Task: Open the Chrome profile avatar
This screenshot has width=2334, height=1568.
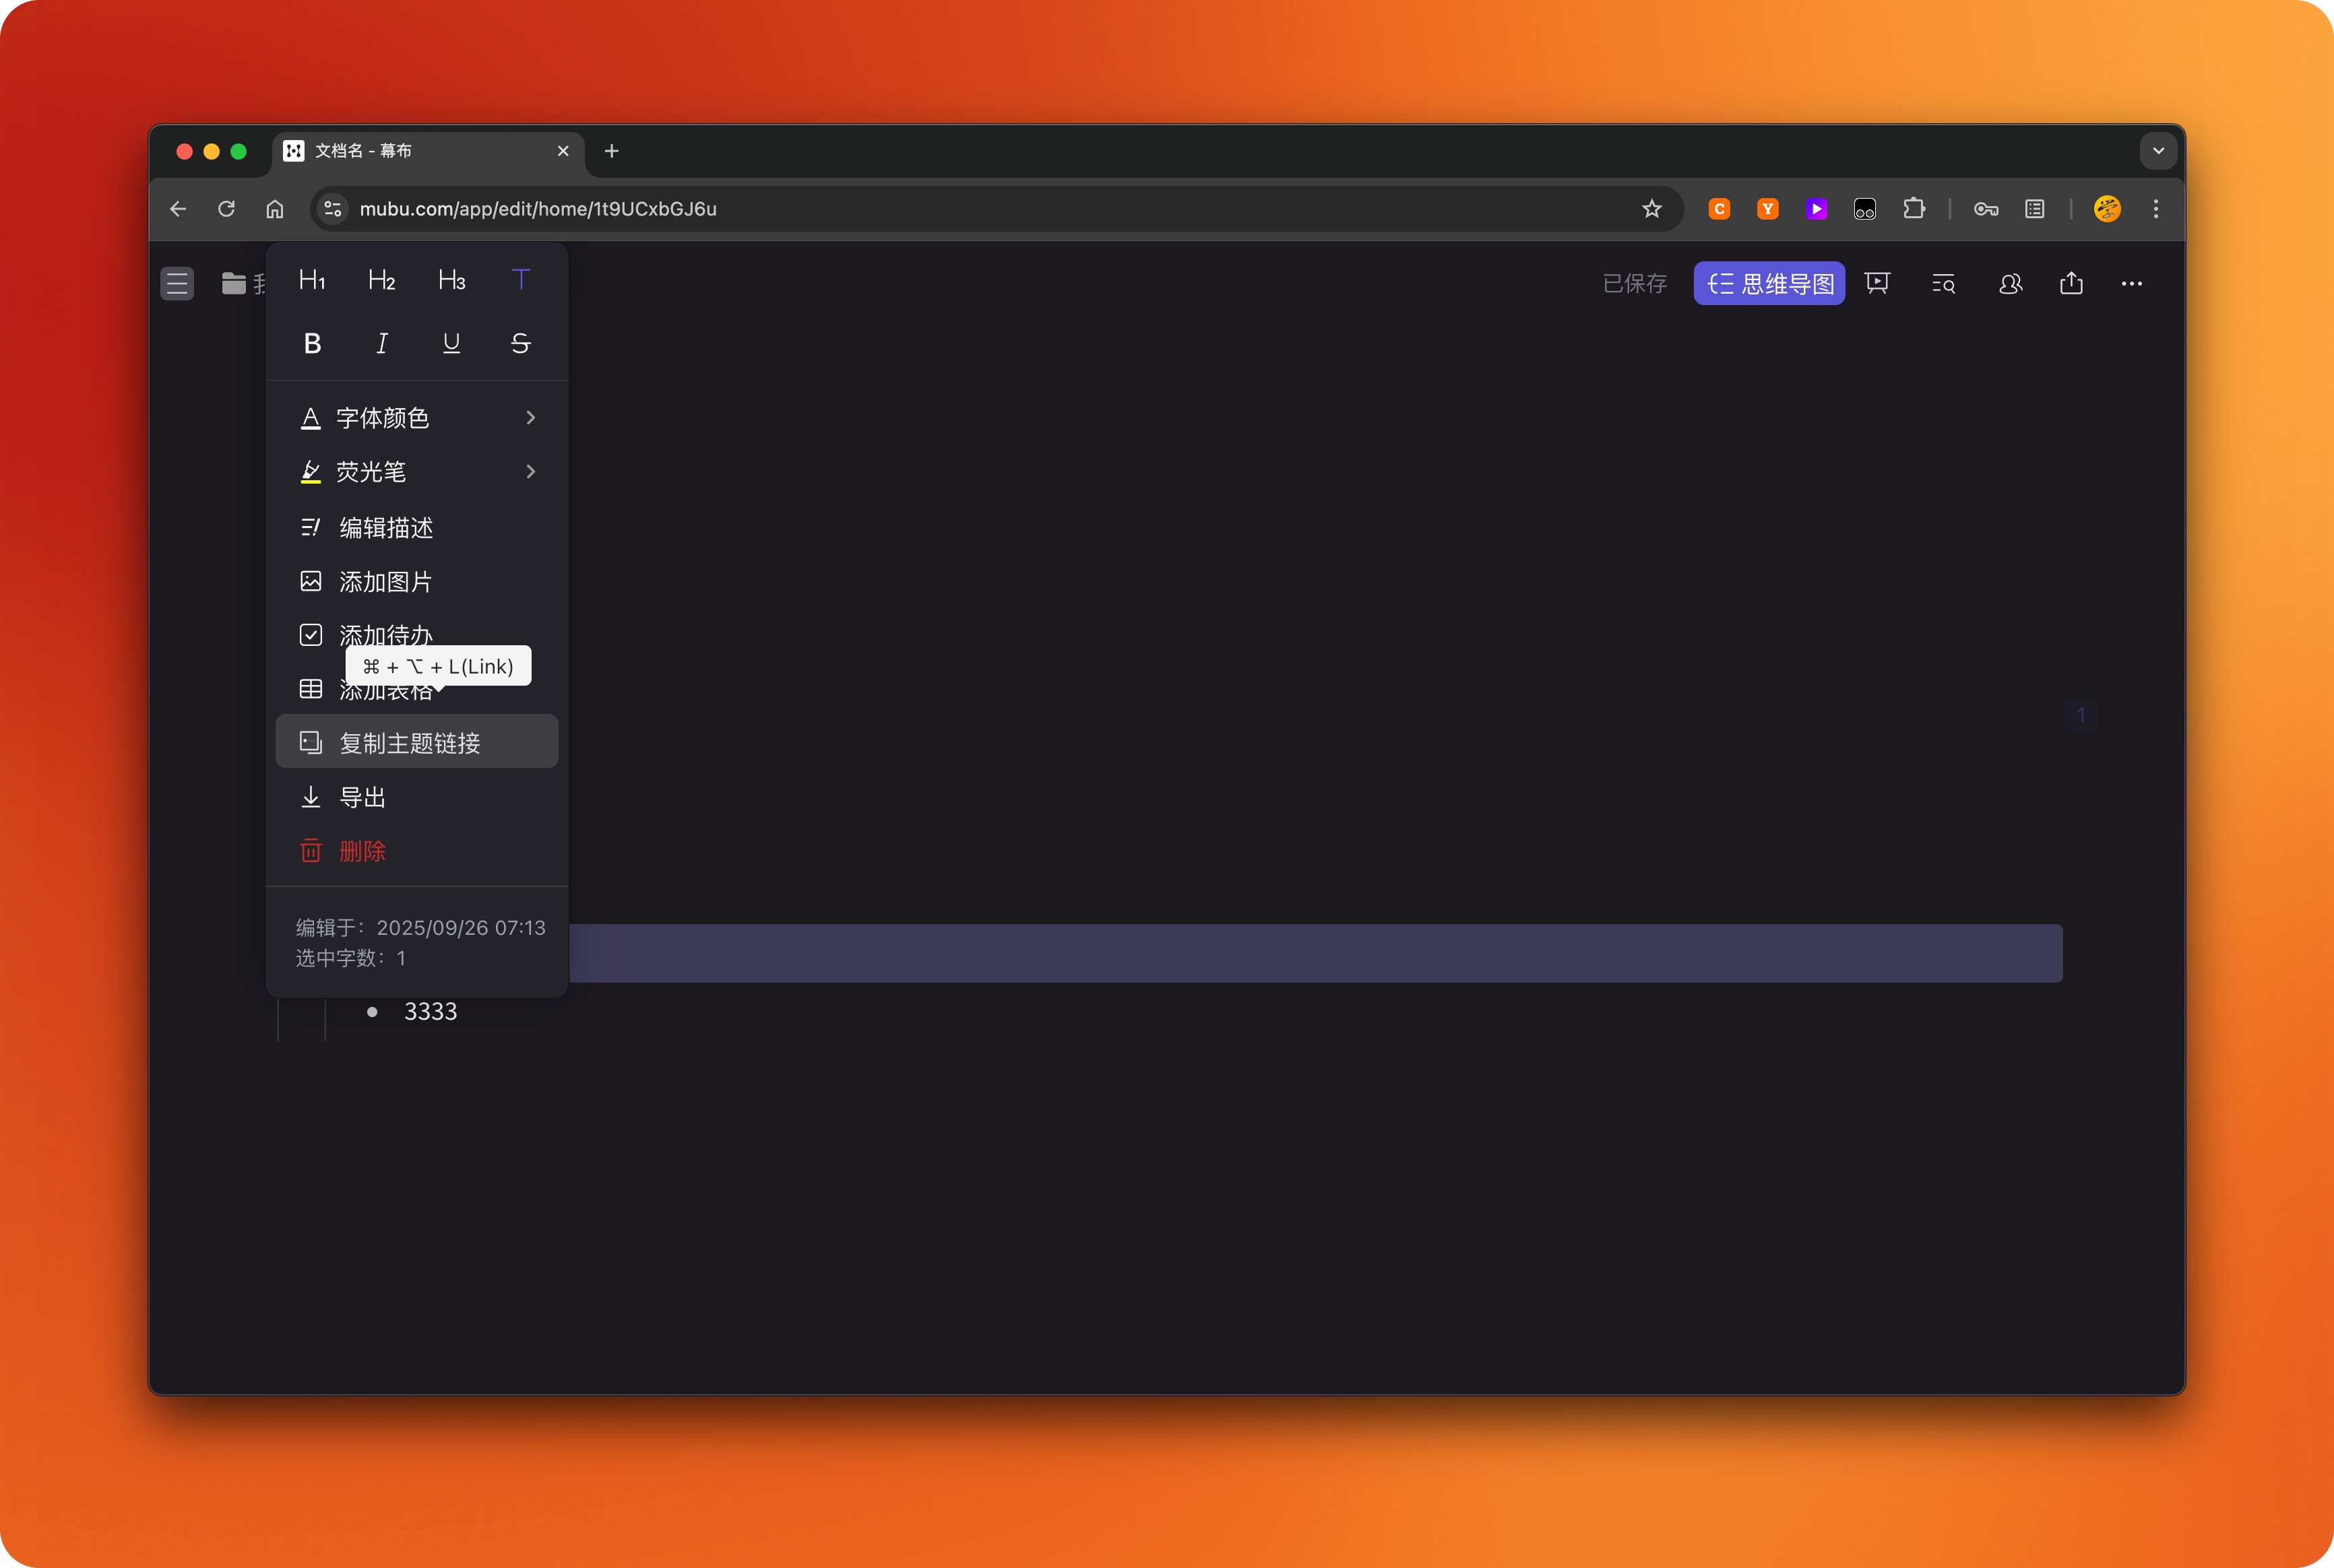Action: click(2107, 209)
